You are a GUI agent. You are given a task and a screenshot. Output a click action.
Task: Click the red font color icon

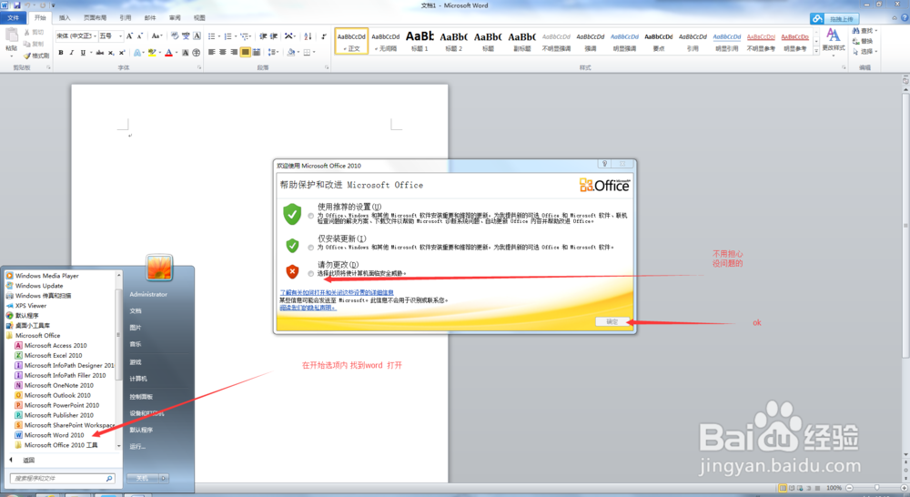[169, 52]
